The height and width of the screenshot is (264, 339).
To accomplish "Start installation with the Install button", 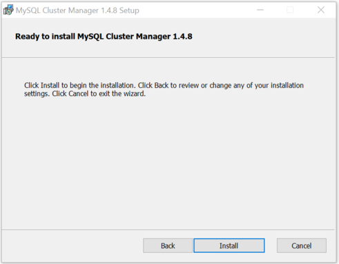I will click(x=229, y=245).
